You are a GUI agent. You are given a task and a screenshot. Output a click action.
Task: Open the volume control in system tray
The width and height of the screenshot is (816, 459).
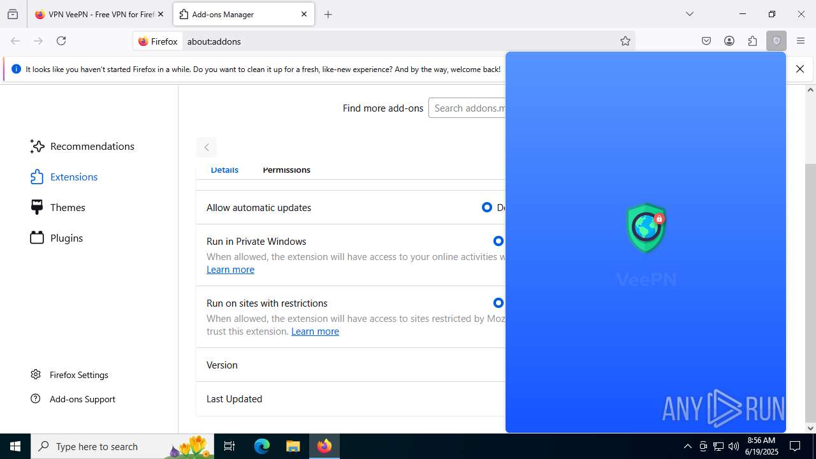734,446
